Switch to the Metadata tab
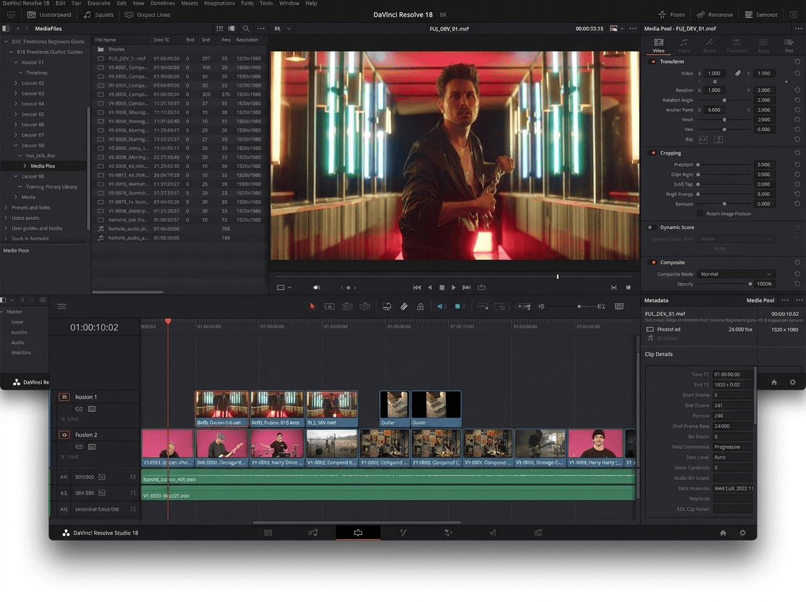Image resolution: width=806 pixels, height=602 pixels. point(656,300)
